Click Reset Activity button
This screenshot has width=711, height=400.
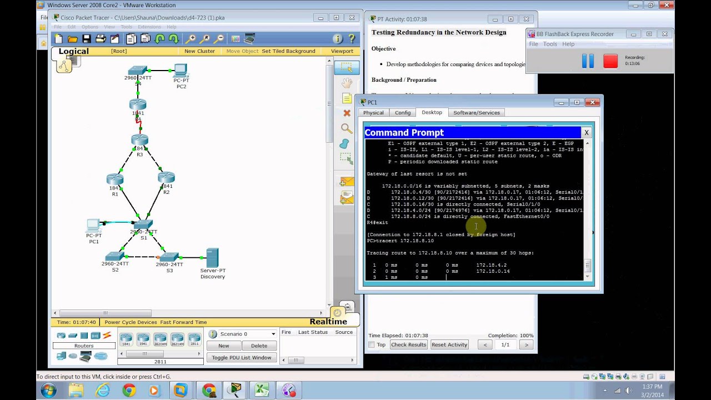[x=449, y=344]
